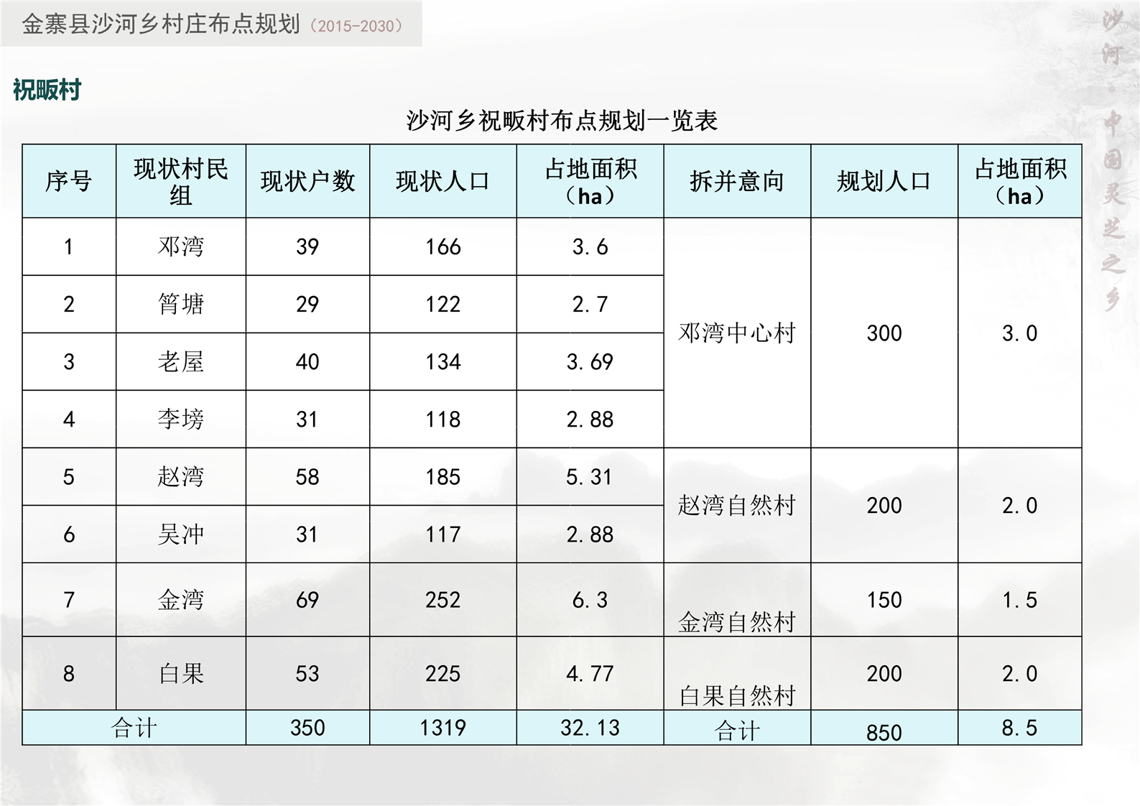Click the year range (2015-2030) in header

356,27
